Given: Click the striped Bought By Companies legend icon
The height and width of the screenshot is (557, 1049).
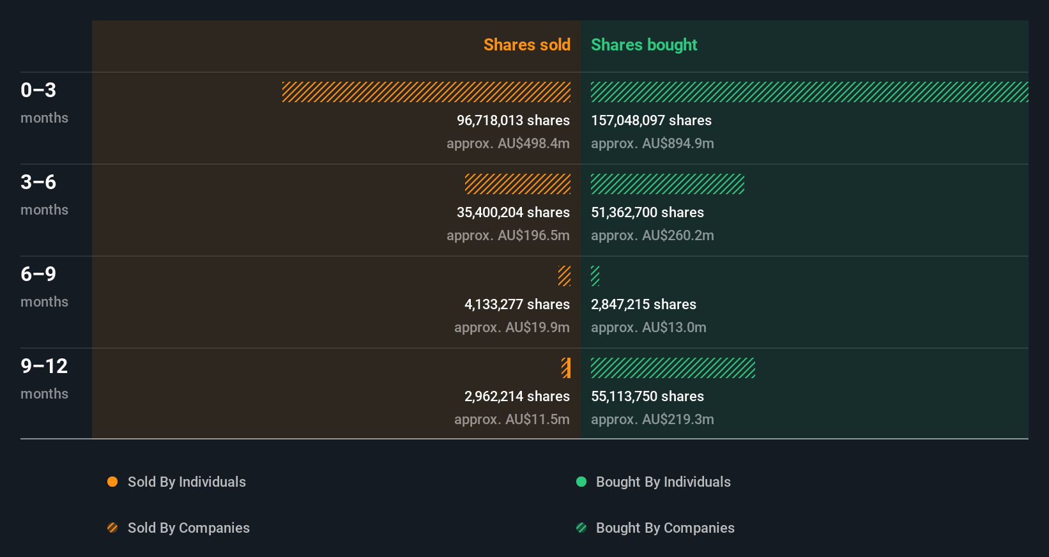Looking at the screenshot, I should click(581, 528).
